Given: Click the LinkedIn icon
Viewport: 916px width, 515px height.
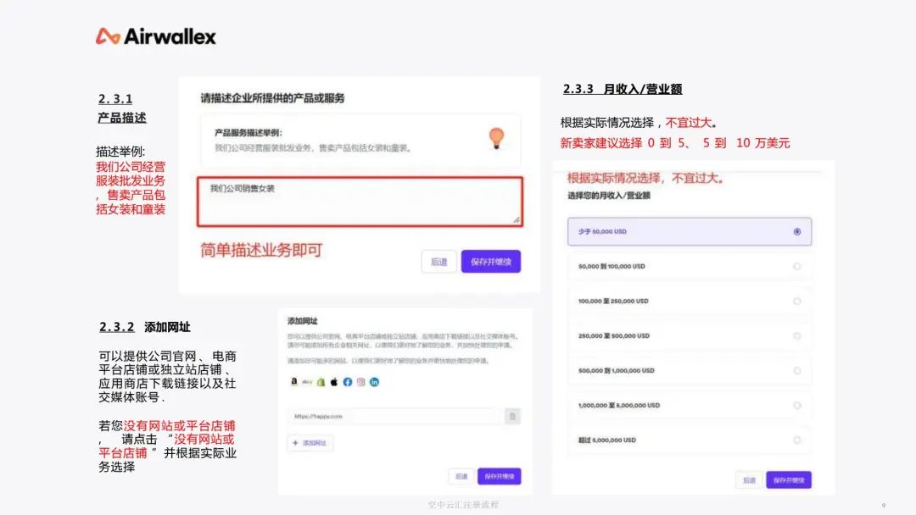Looking at the screenshot, I should click(374, 382).
